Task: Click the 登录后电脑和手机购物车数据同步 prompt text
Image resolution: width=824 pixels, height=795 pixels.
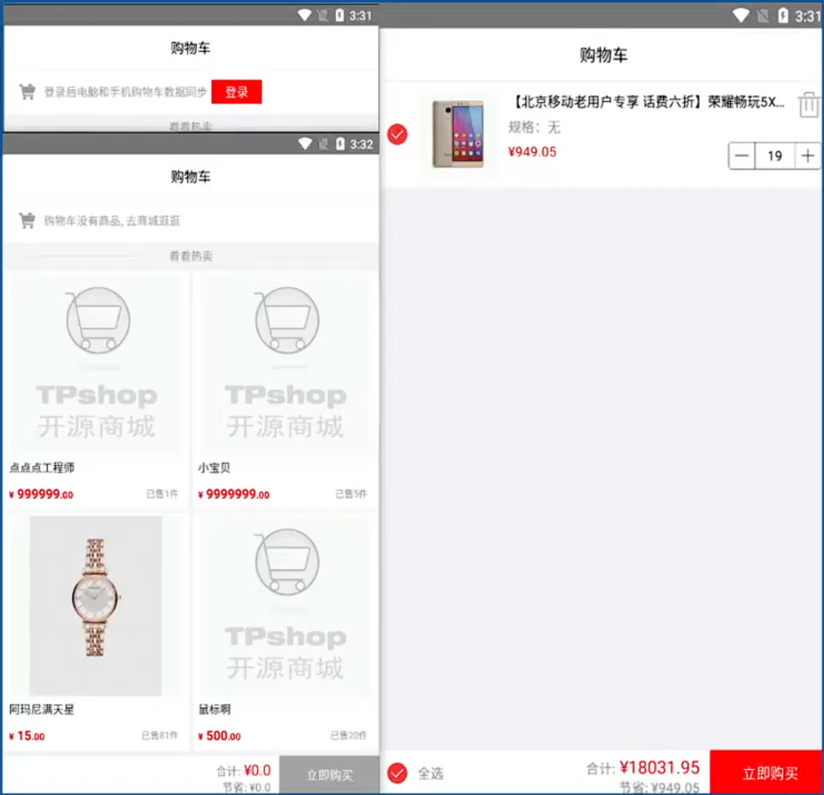Action: click(125, 92)
